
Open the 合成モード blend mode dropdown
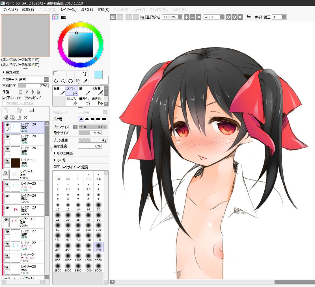point(46,79)
